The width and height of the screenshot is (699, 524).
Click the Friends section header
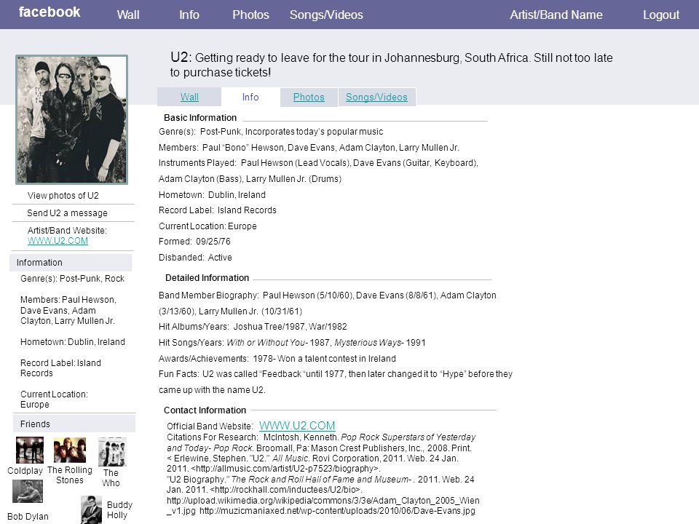pyautogui.click(x=74, y=424)
